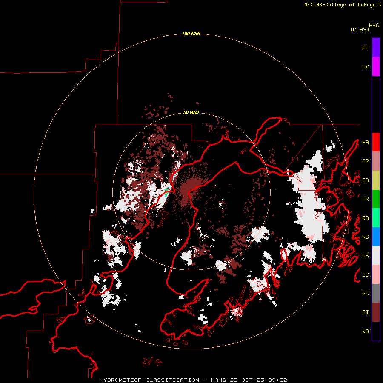Select the GC gray legend swatch
The image size is (383, 383).
(376, 293)
